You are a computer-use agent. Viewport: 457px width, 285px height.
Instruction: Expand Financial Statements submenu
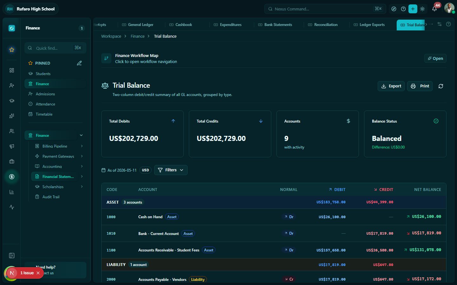pyautogui.click(x=82, y=176)
